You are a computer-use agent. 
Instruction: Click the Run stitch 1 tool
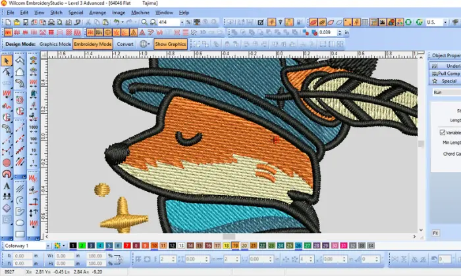(20, 128)
